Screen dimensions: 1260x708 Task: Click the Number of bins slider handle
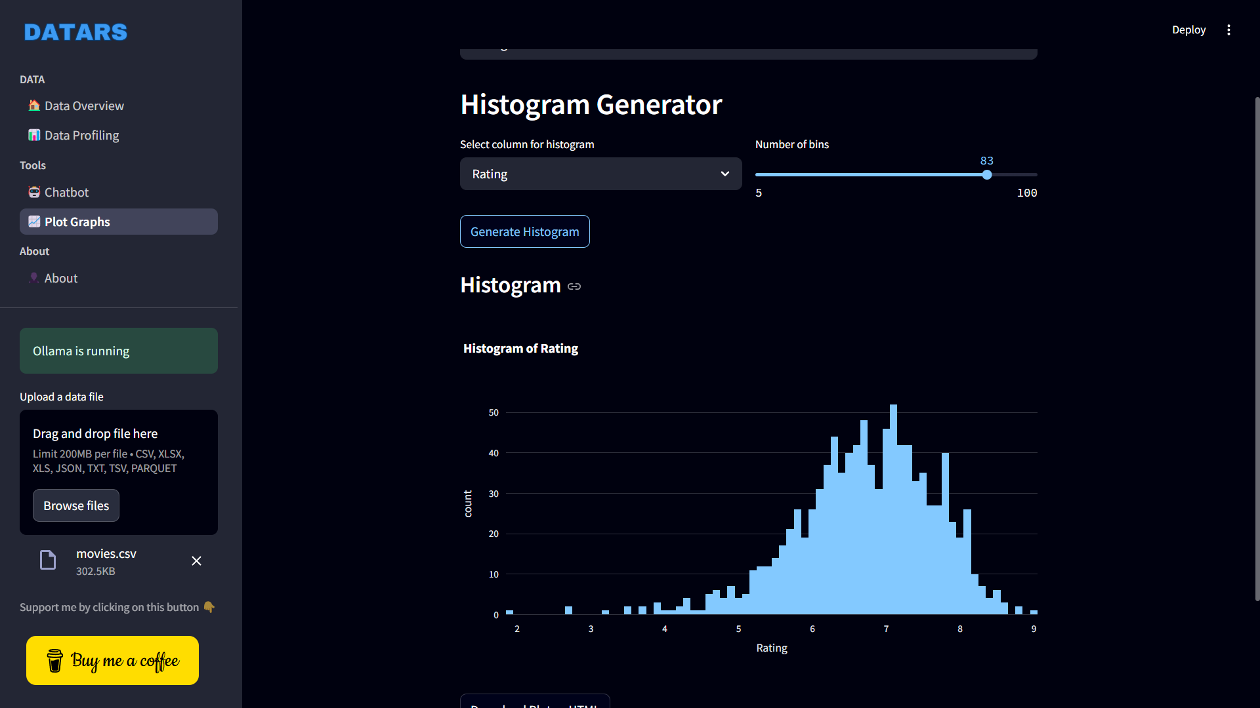tap(987, 175)
